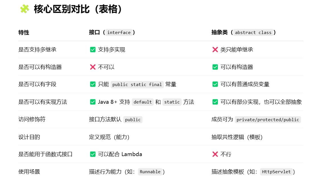This screenshot has width=317, height=187.
Task: Click the interface code tag in header
Action: click(x=119, y=32)
